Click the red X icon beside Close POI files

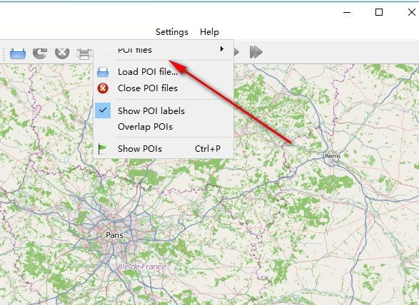(103, 88)
